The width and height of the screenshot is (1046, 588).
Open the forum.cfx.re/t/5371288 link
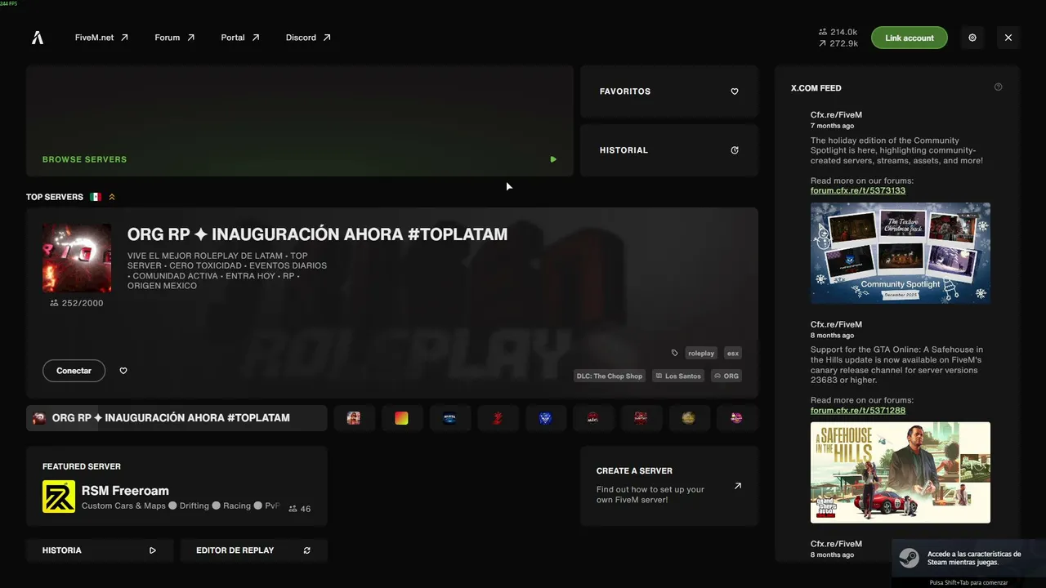click(x=858, y=410)
